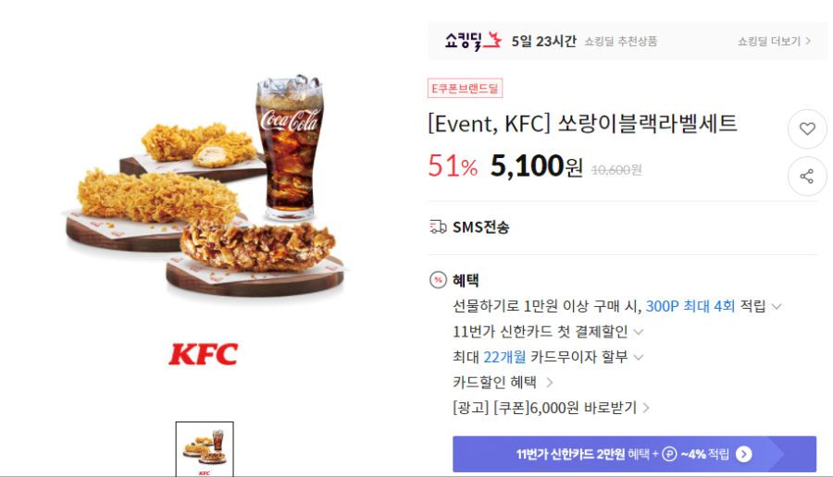Click the main KFC set product image
Image resolution: width=833 pixels, height=477 pixels.
click(204, 186)
